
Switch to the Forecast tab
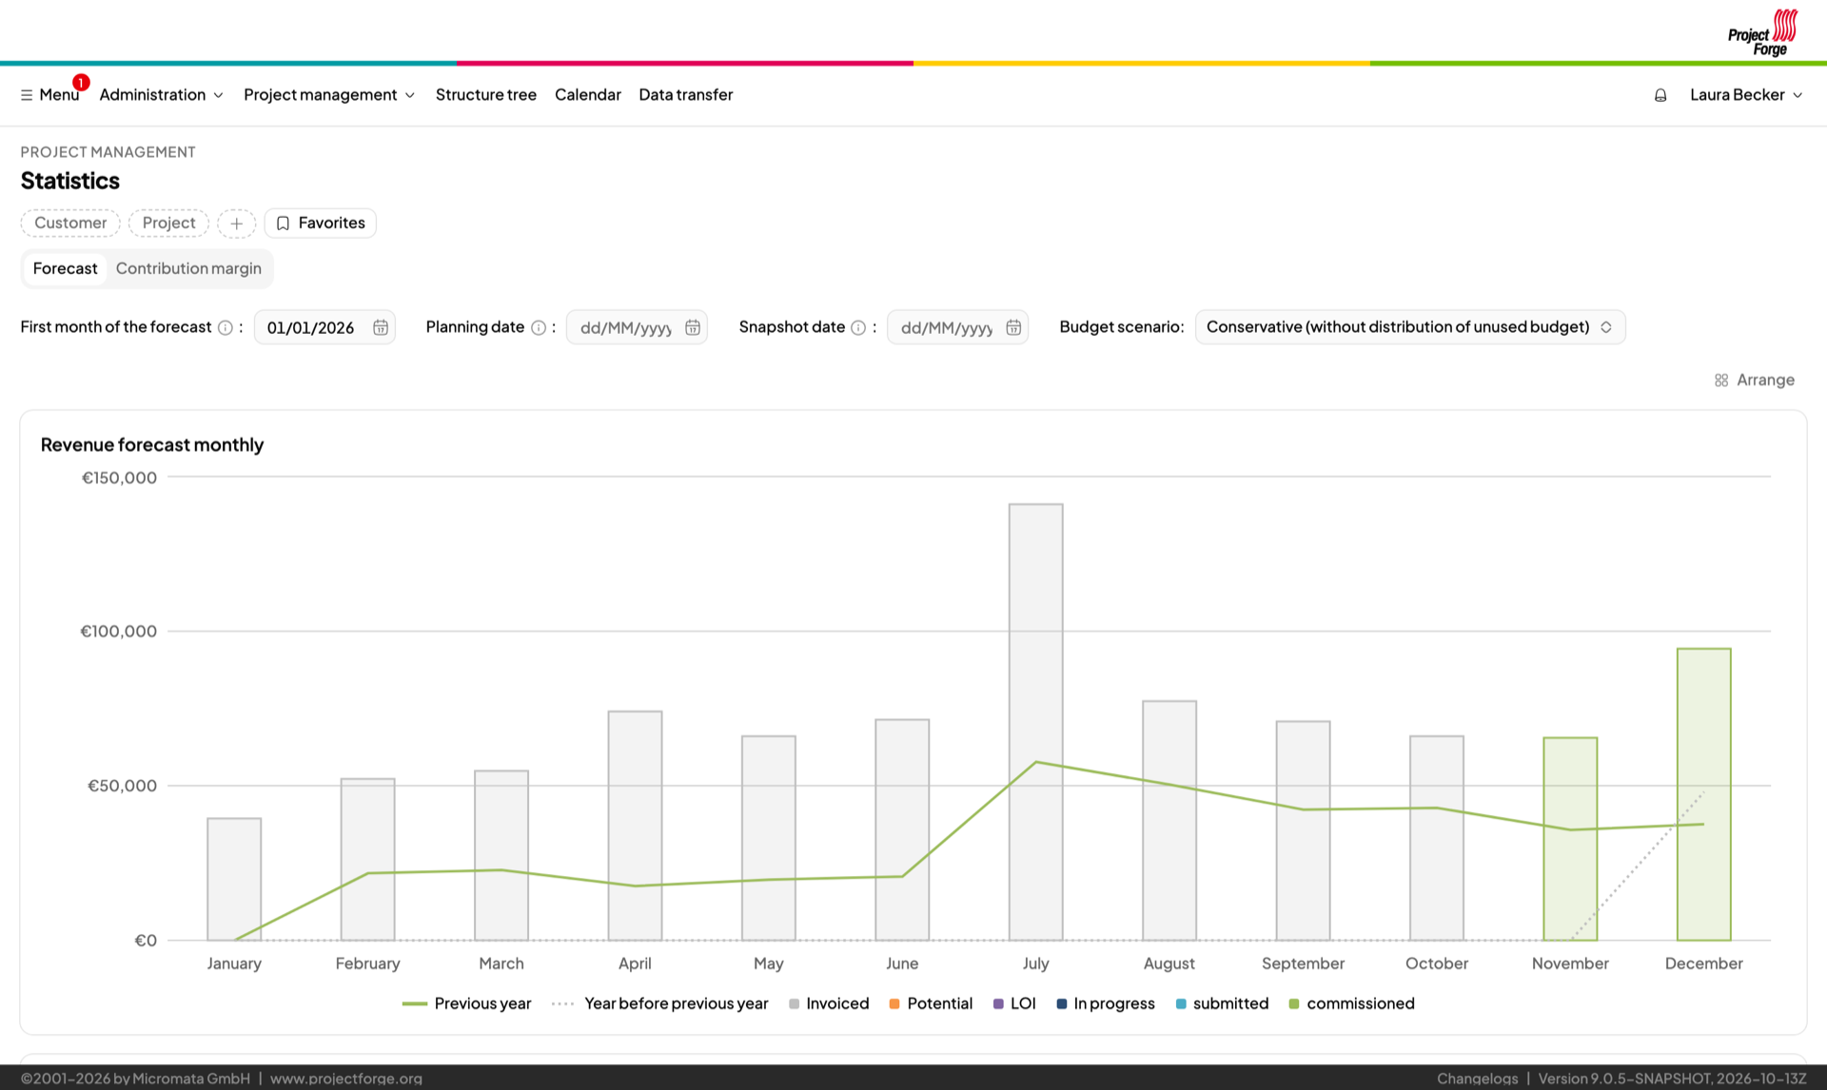tap(65, 269)
